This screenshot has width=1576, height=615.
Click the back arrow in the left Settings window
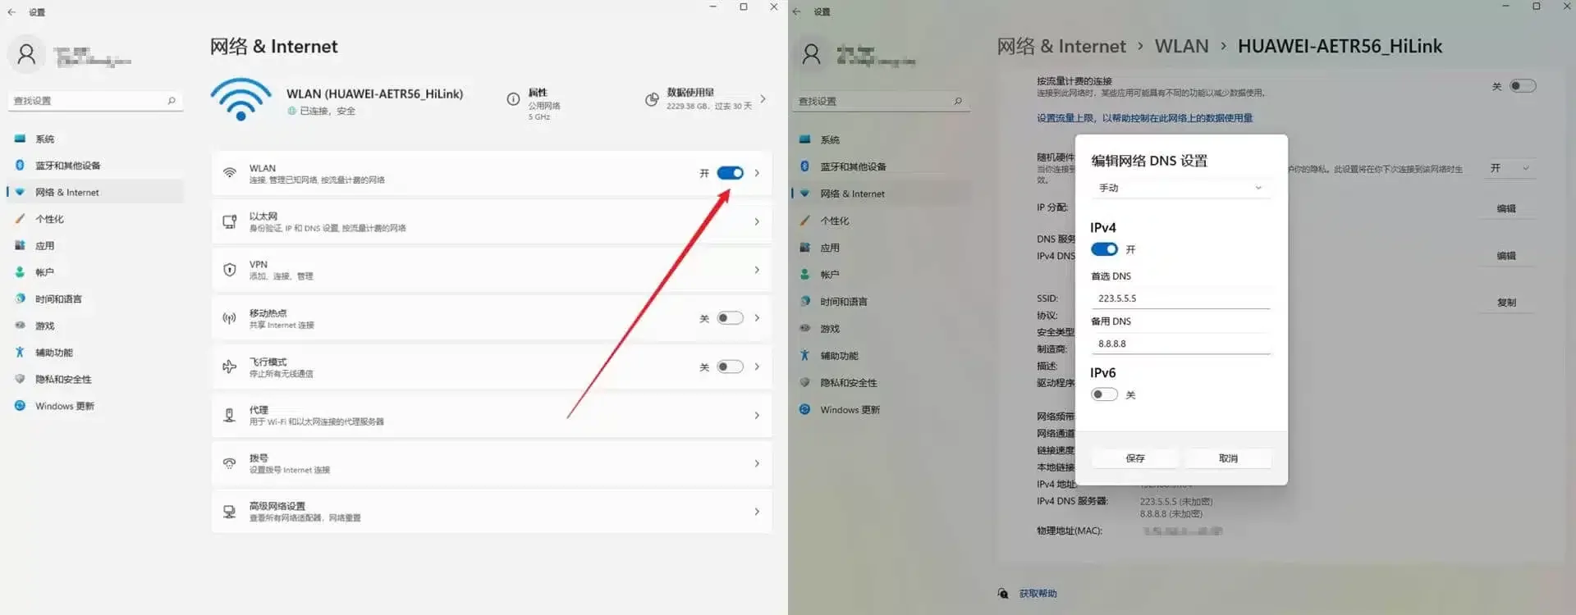11,12
